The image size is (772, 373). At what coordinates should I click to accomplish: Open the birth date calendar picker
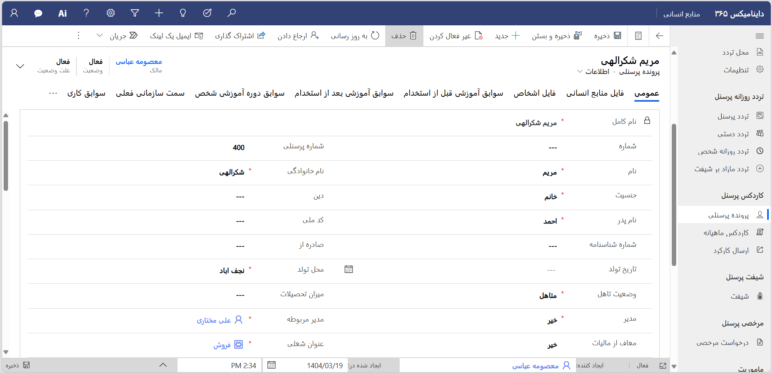(349, 269)
